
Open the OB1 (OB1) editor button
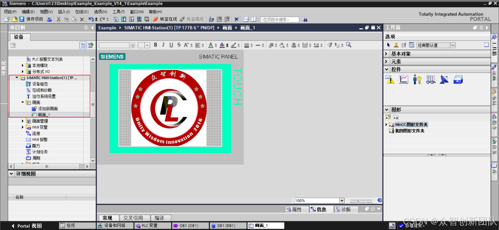click(x=190, y=226)
